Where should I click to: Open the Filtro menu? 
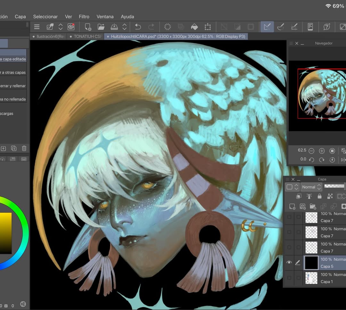(84, 17)
